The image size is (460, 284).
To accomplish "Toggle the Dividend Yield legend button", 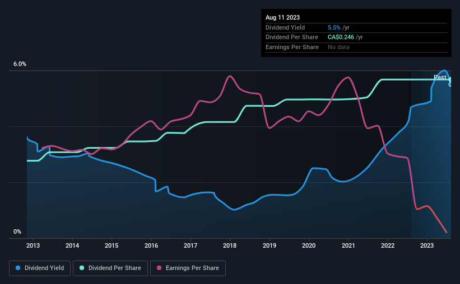I will (x=40, y=268).
